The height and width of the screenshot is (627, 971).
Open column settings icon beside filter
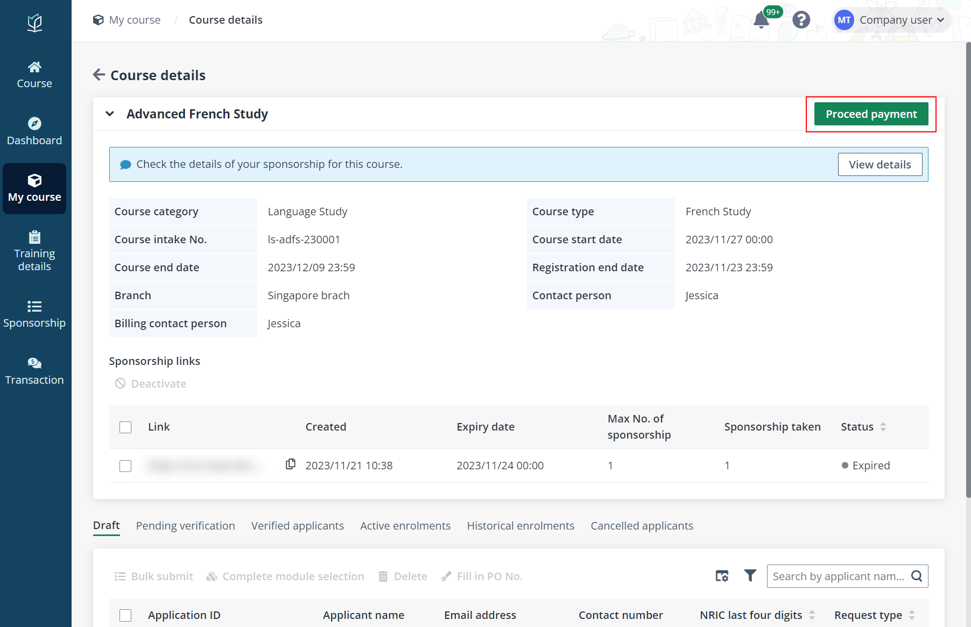point(722,576)
